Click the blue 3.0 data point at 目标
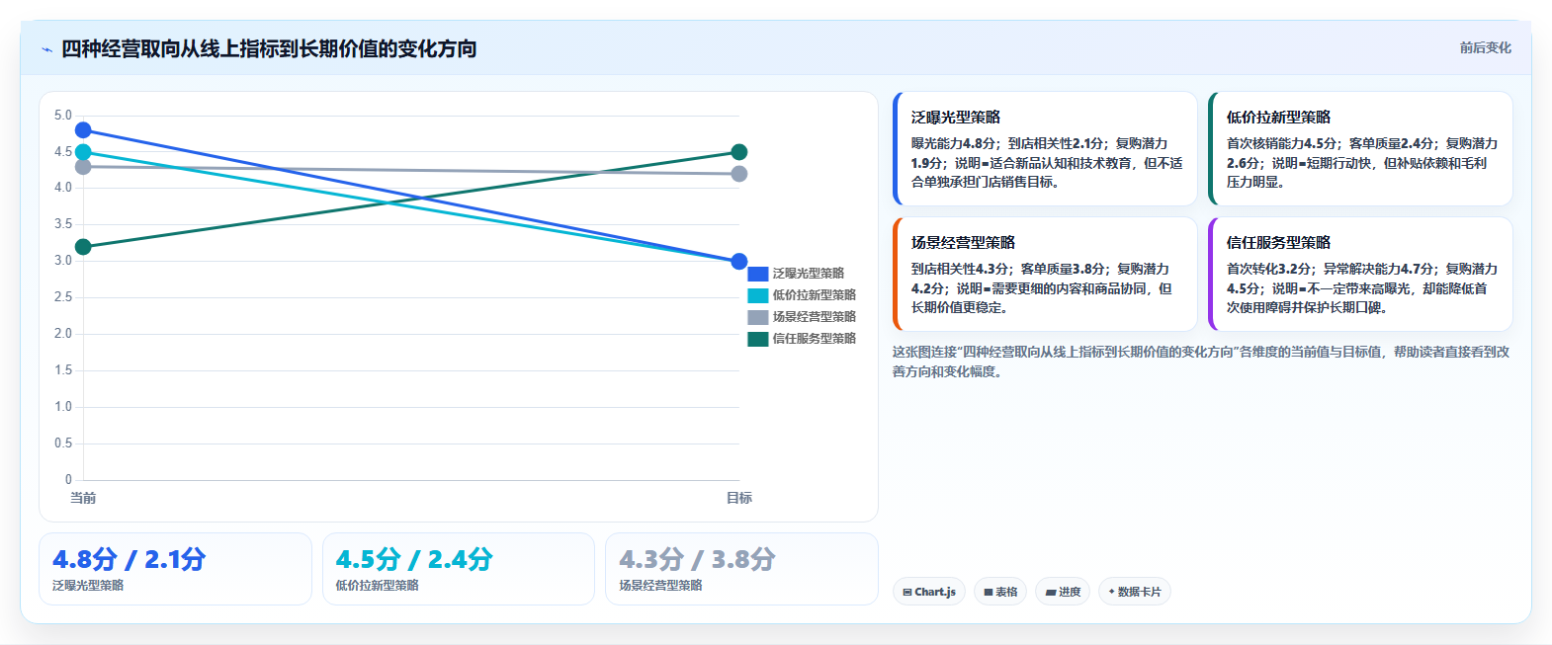1552x645 pixels. [x=739, y=262]
